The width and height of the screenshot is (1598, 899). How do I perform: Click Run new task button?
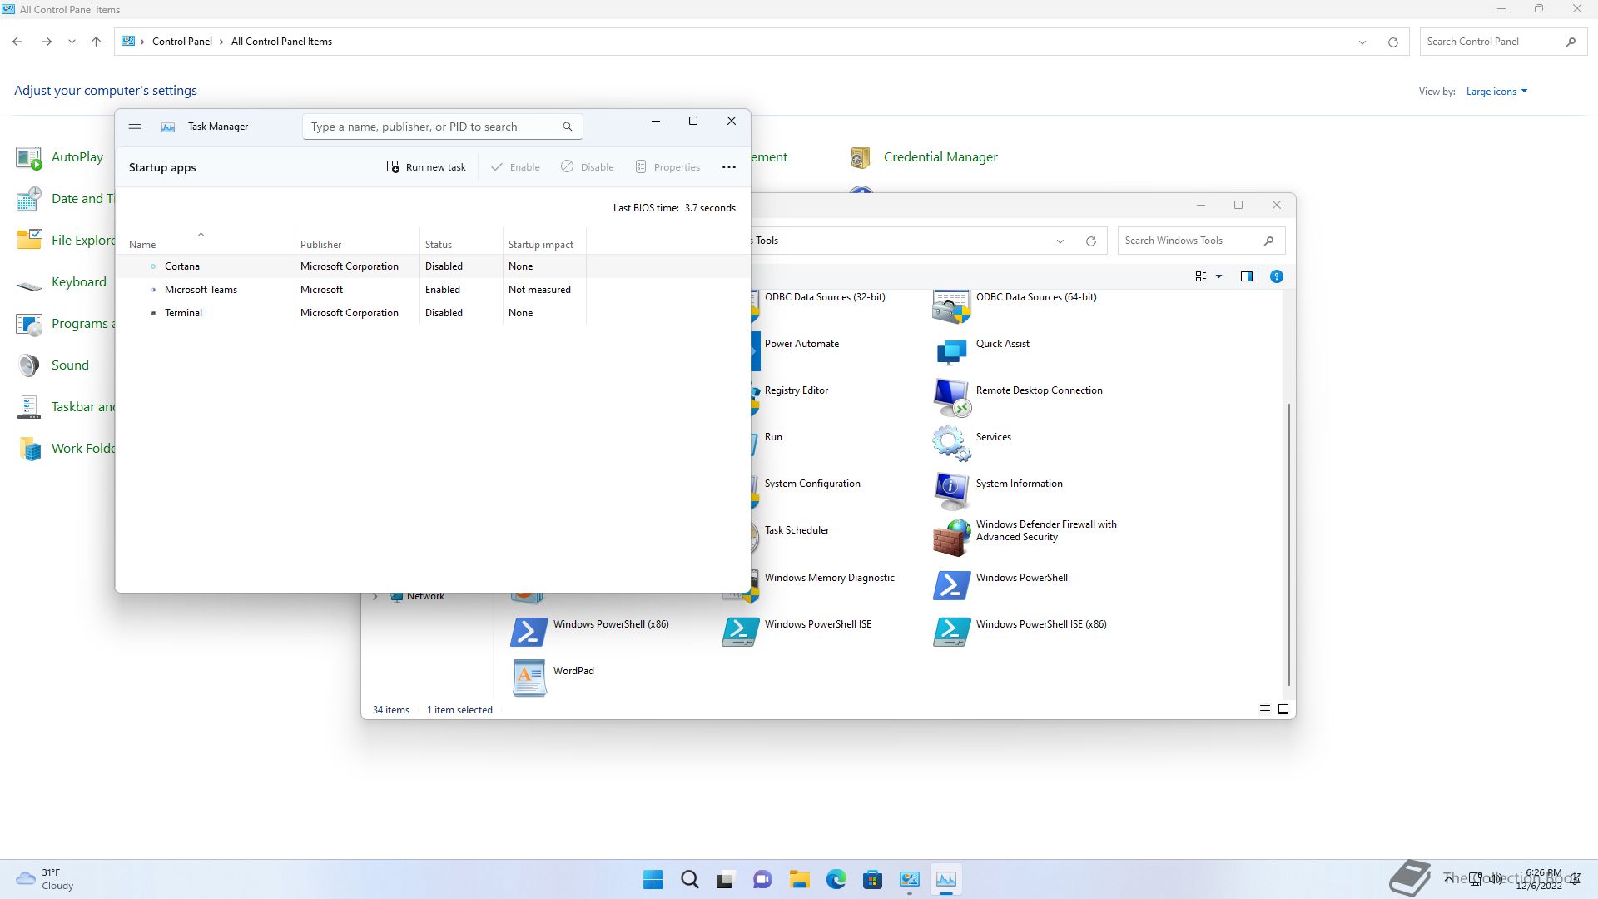426,167
